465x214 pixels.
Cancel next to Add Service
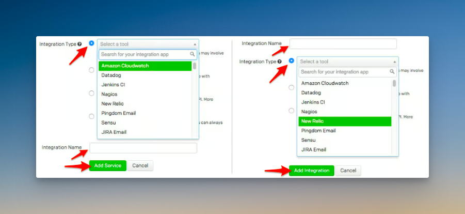[140, 165]
